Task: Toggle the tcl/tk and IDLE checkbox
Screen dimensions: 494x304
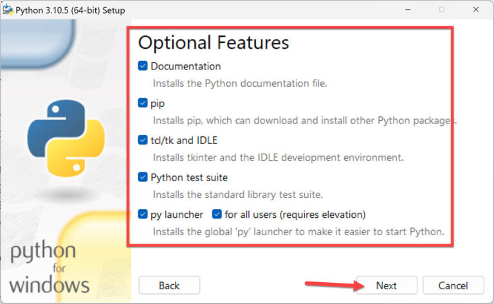Action: 143,140
